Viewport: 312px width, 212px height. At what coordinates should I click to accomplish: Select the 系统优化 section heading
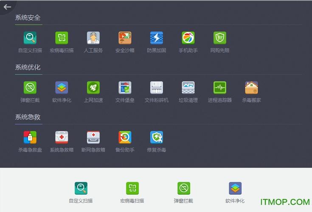(28, 67)
